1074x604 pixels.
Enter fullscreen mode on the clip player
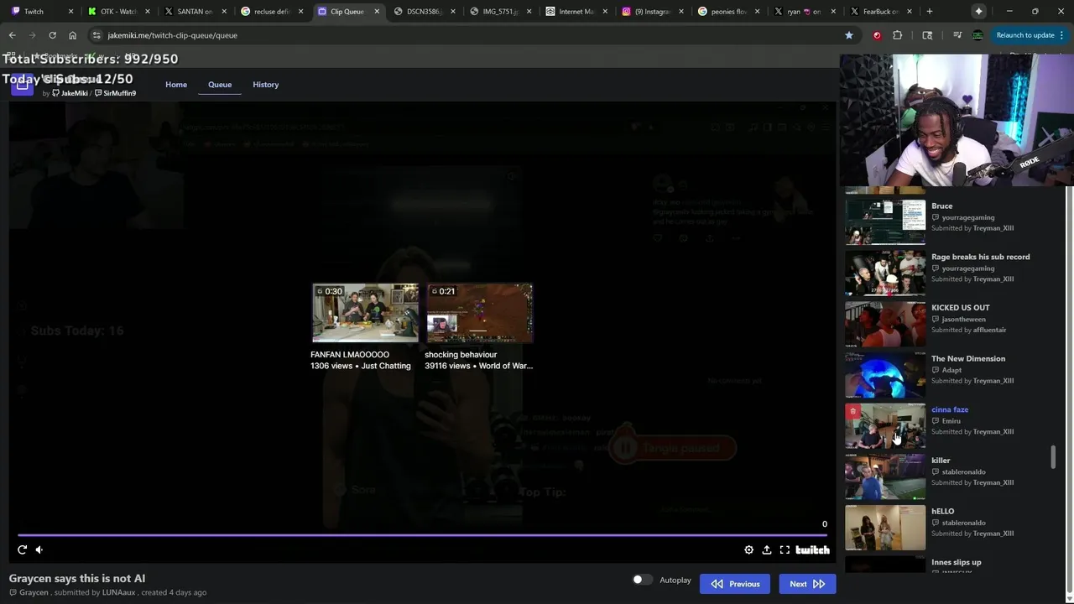point(785,549)
